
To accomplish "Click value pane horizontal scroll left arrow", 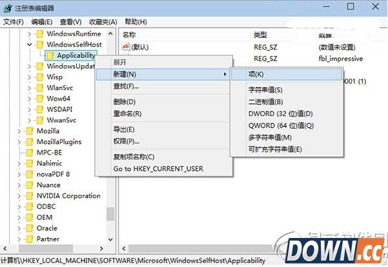I will point(124,248).
